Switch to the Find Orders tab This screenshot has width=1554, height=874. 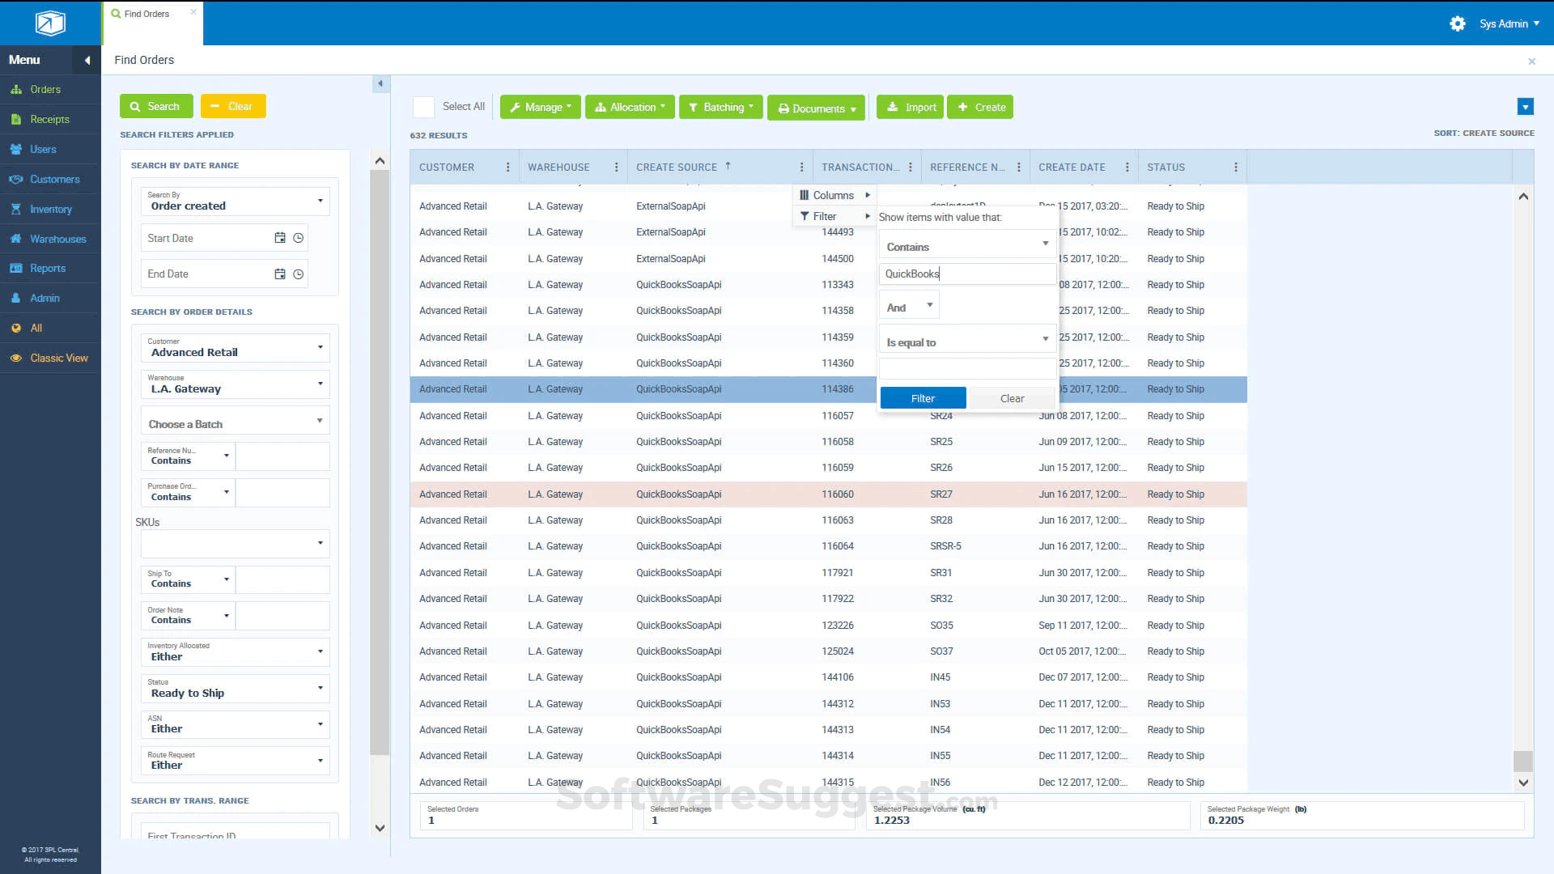pyautogui.click(x=146, y=13)
